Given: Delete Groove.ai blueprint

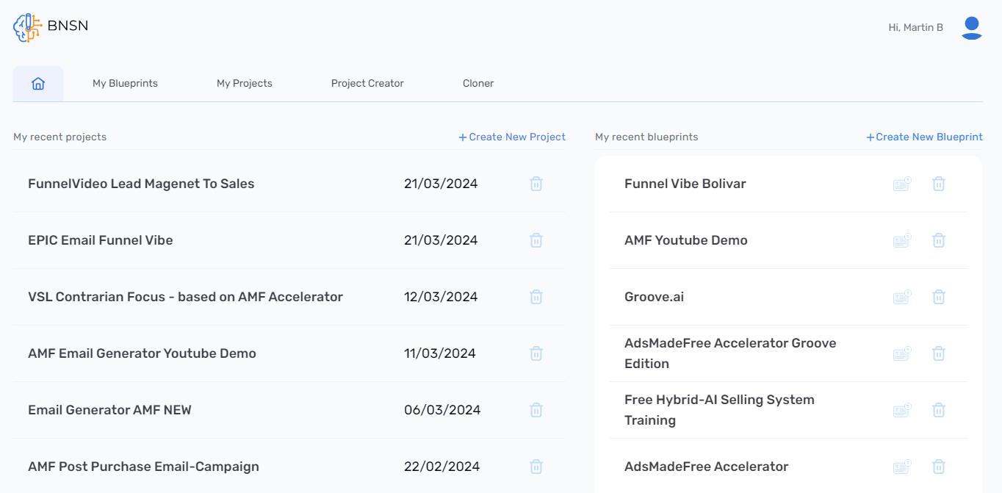Looking at the screenshot, I should coord(939,297).
